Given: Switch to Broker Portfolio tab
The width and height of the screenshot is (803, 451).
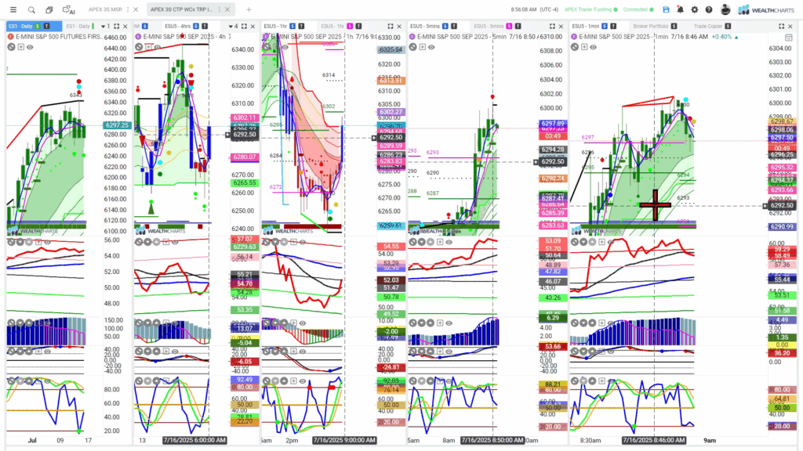Looking at the screenshot, I should tap(650, 26).
